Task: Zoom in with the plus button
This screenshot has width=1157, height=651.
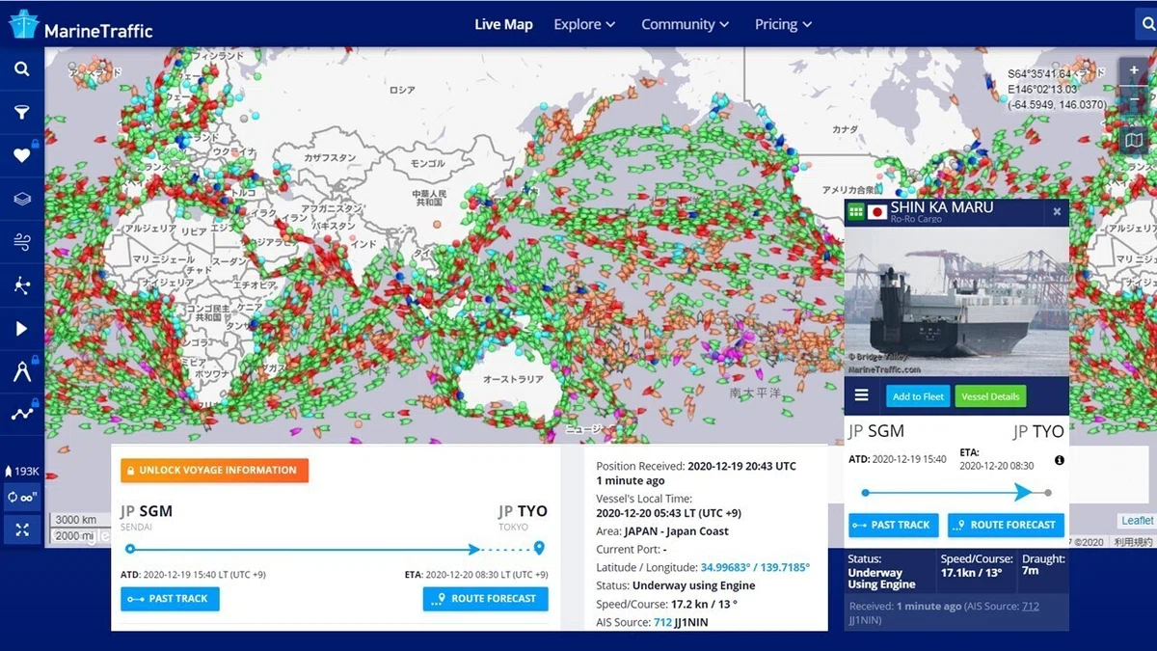Action: [1134, 71]
